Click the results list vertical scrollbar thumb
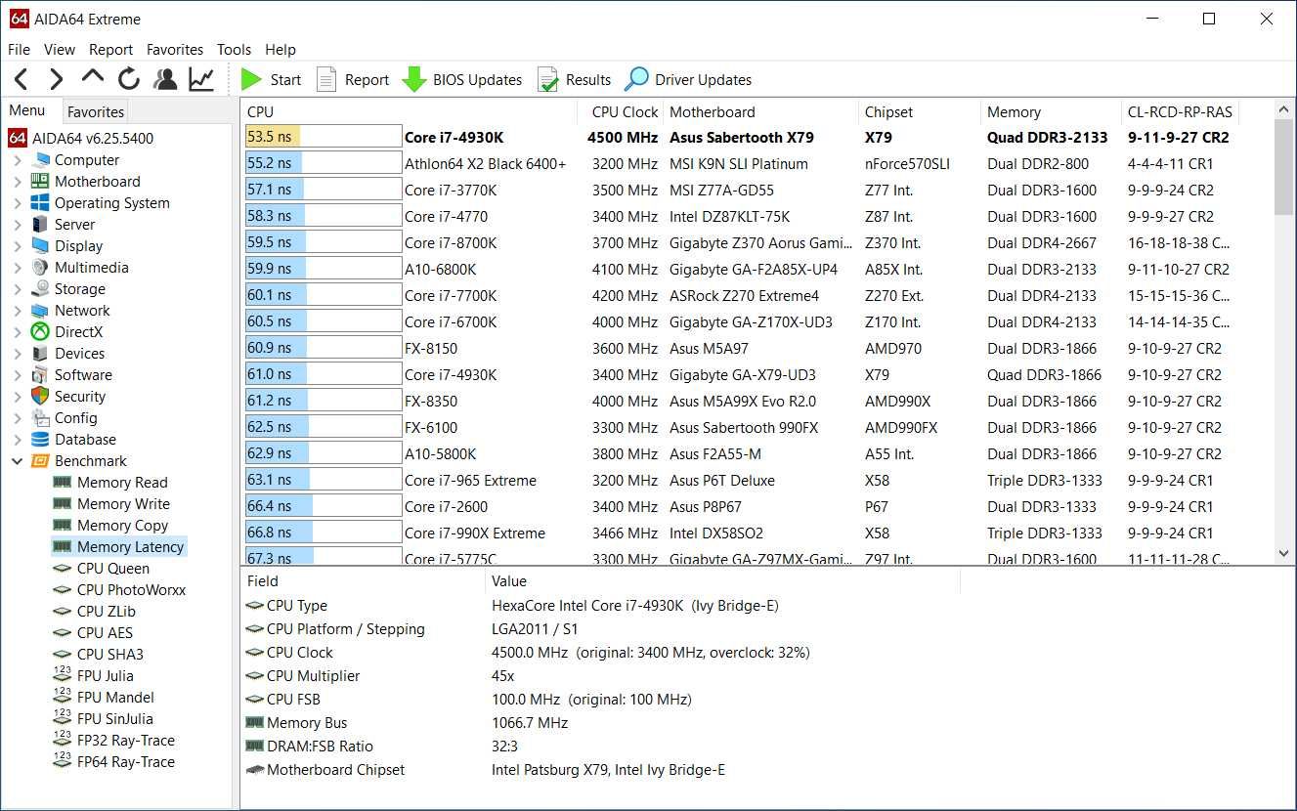Viewport: 1297px width, 811px height. (1284, 167)
